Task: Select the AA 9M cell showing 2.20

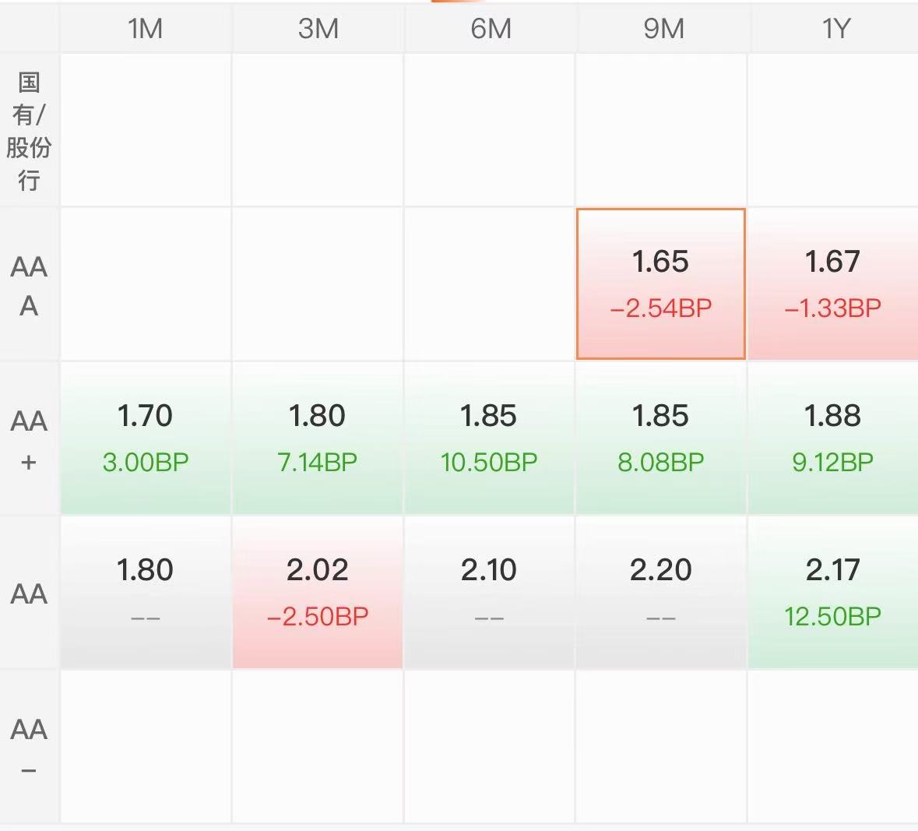Action: (x=660, y=592)
